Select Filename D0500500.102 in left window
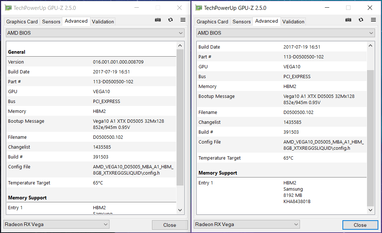 coord(108,137)
